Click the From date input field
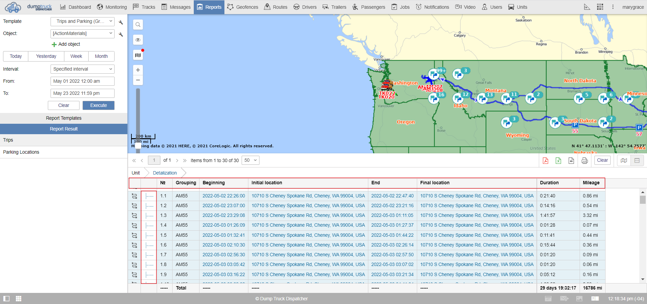647x304 pixels. coord(82,81)
